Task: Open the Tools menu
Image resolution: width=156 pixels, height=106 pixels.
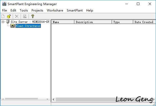Action: pos(24,10)
